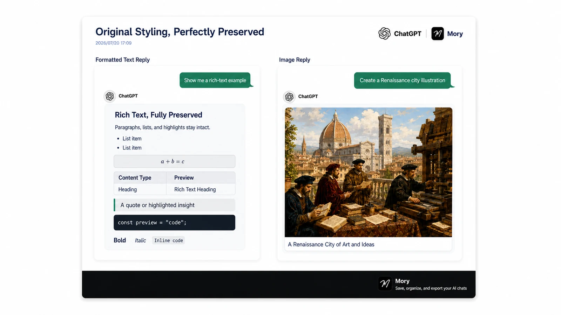Click the 'Content Type' table header cell
The width and height of the screenshot is (561, 315).
tap(140, 177)
